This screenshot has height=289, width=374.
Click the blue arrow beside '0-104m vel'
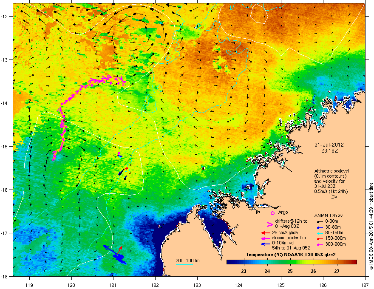[x=266, y=244]
